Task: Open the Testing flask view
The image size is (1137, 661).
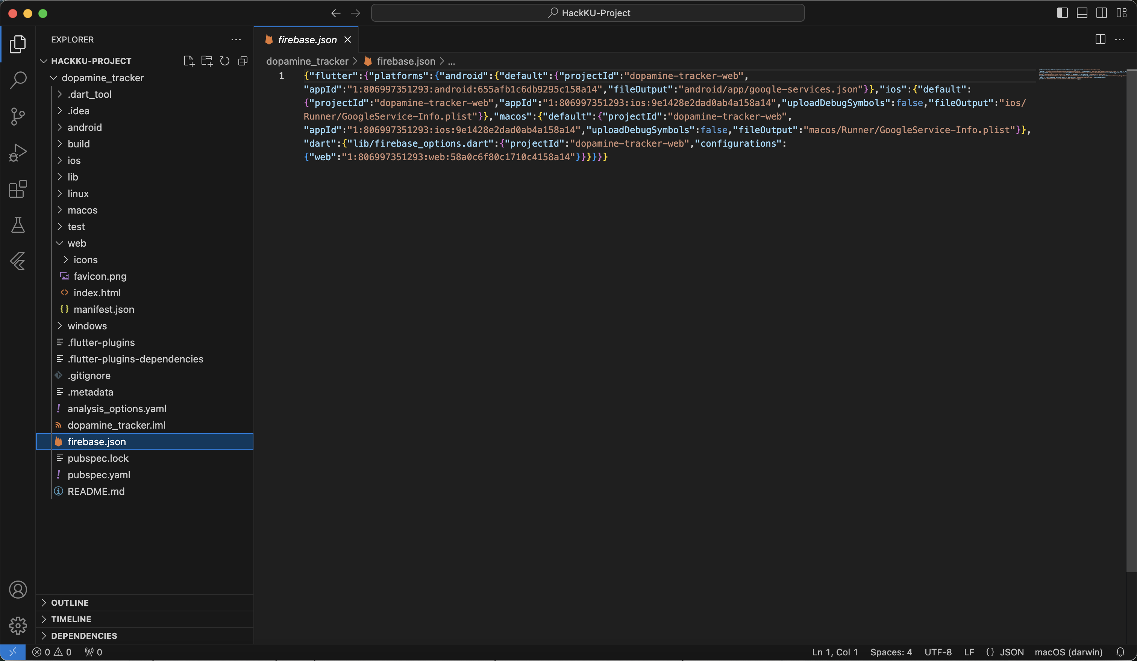Action: pyautogui.click(x=18, y=225)
